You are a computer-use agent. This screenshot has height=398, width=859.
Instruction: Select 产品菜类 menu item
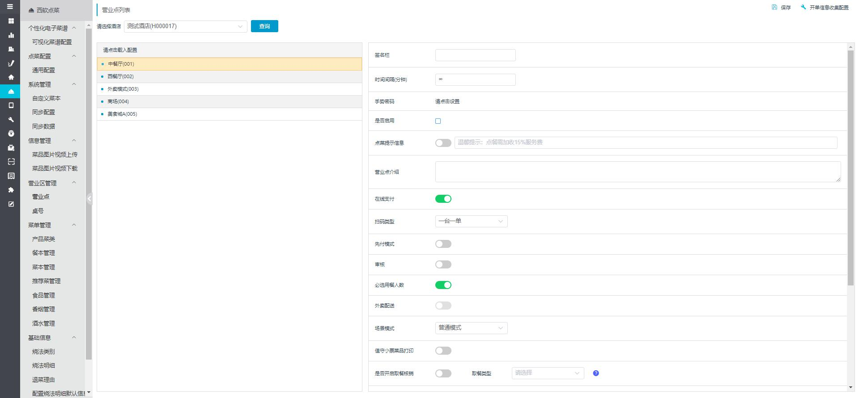click(43, 239)
